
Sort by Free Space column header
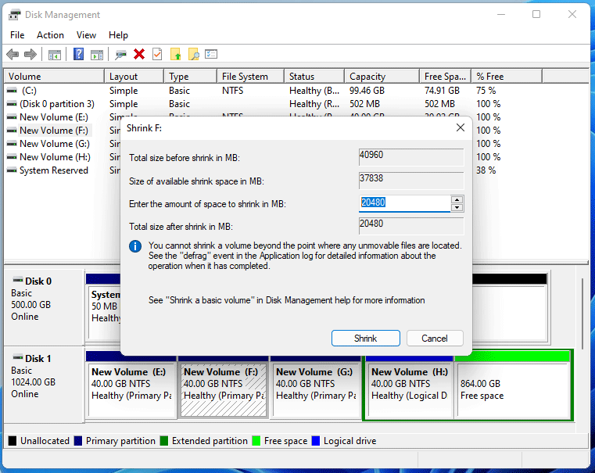point(445,77)
